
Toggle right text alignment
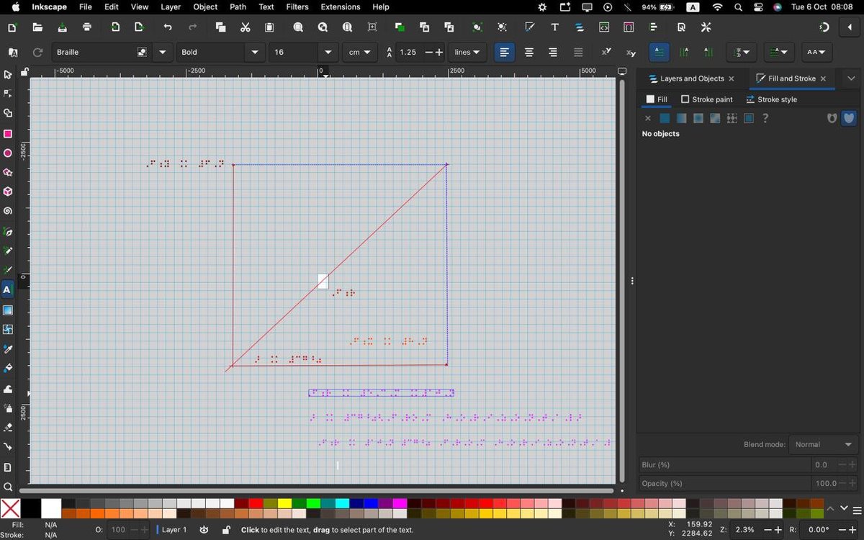(553, 53)
